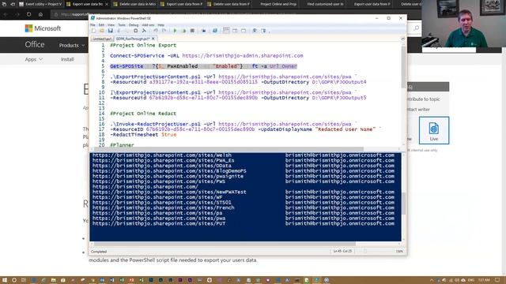Switch to the Untitled1.ps1 script tab
This screenshot has height=284, width=506.
click(102, 39)
